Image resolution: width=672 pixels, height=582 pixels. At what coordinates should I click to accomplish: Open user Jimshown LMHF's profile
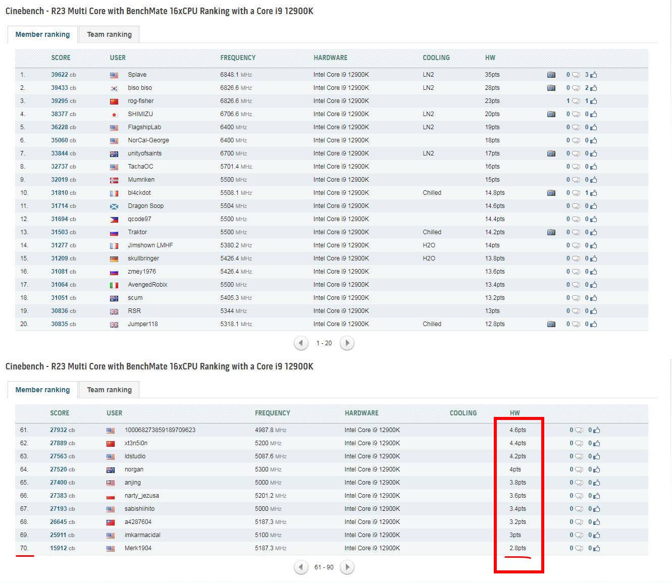pos(150,245)
